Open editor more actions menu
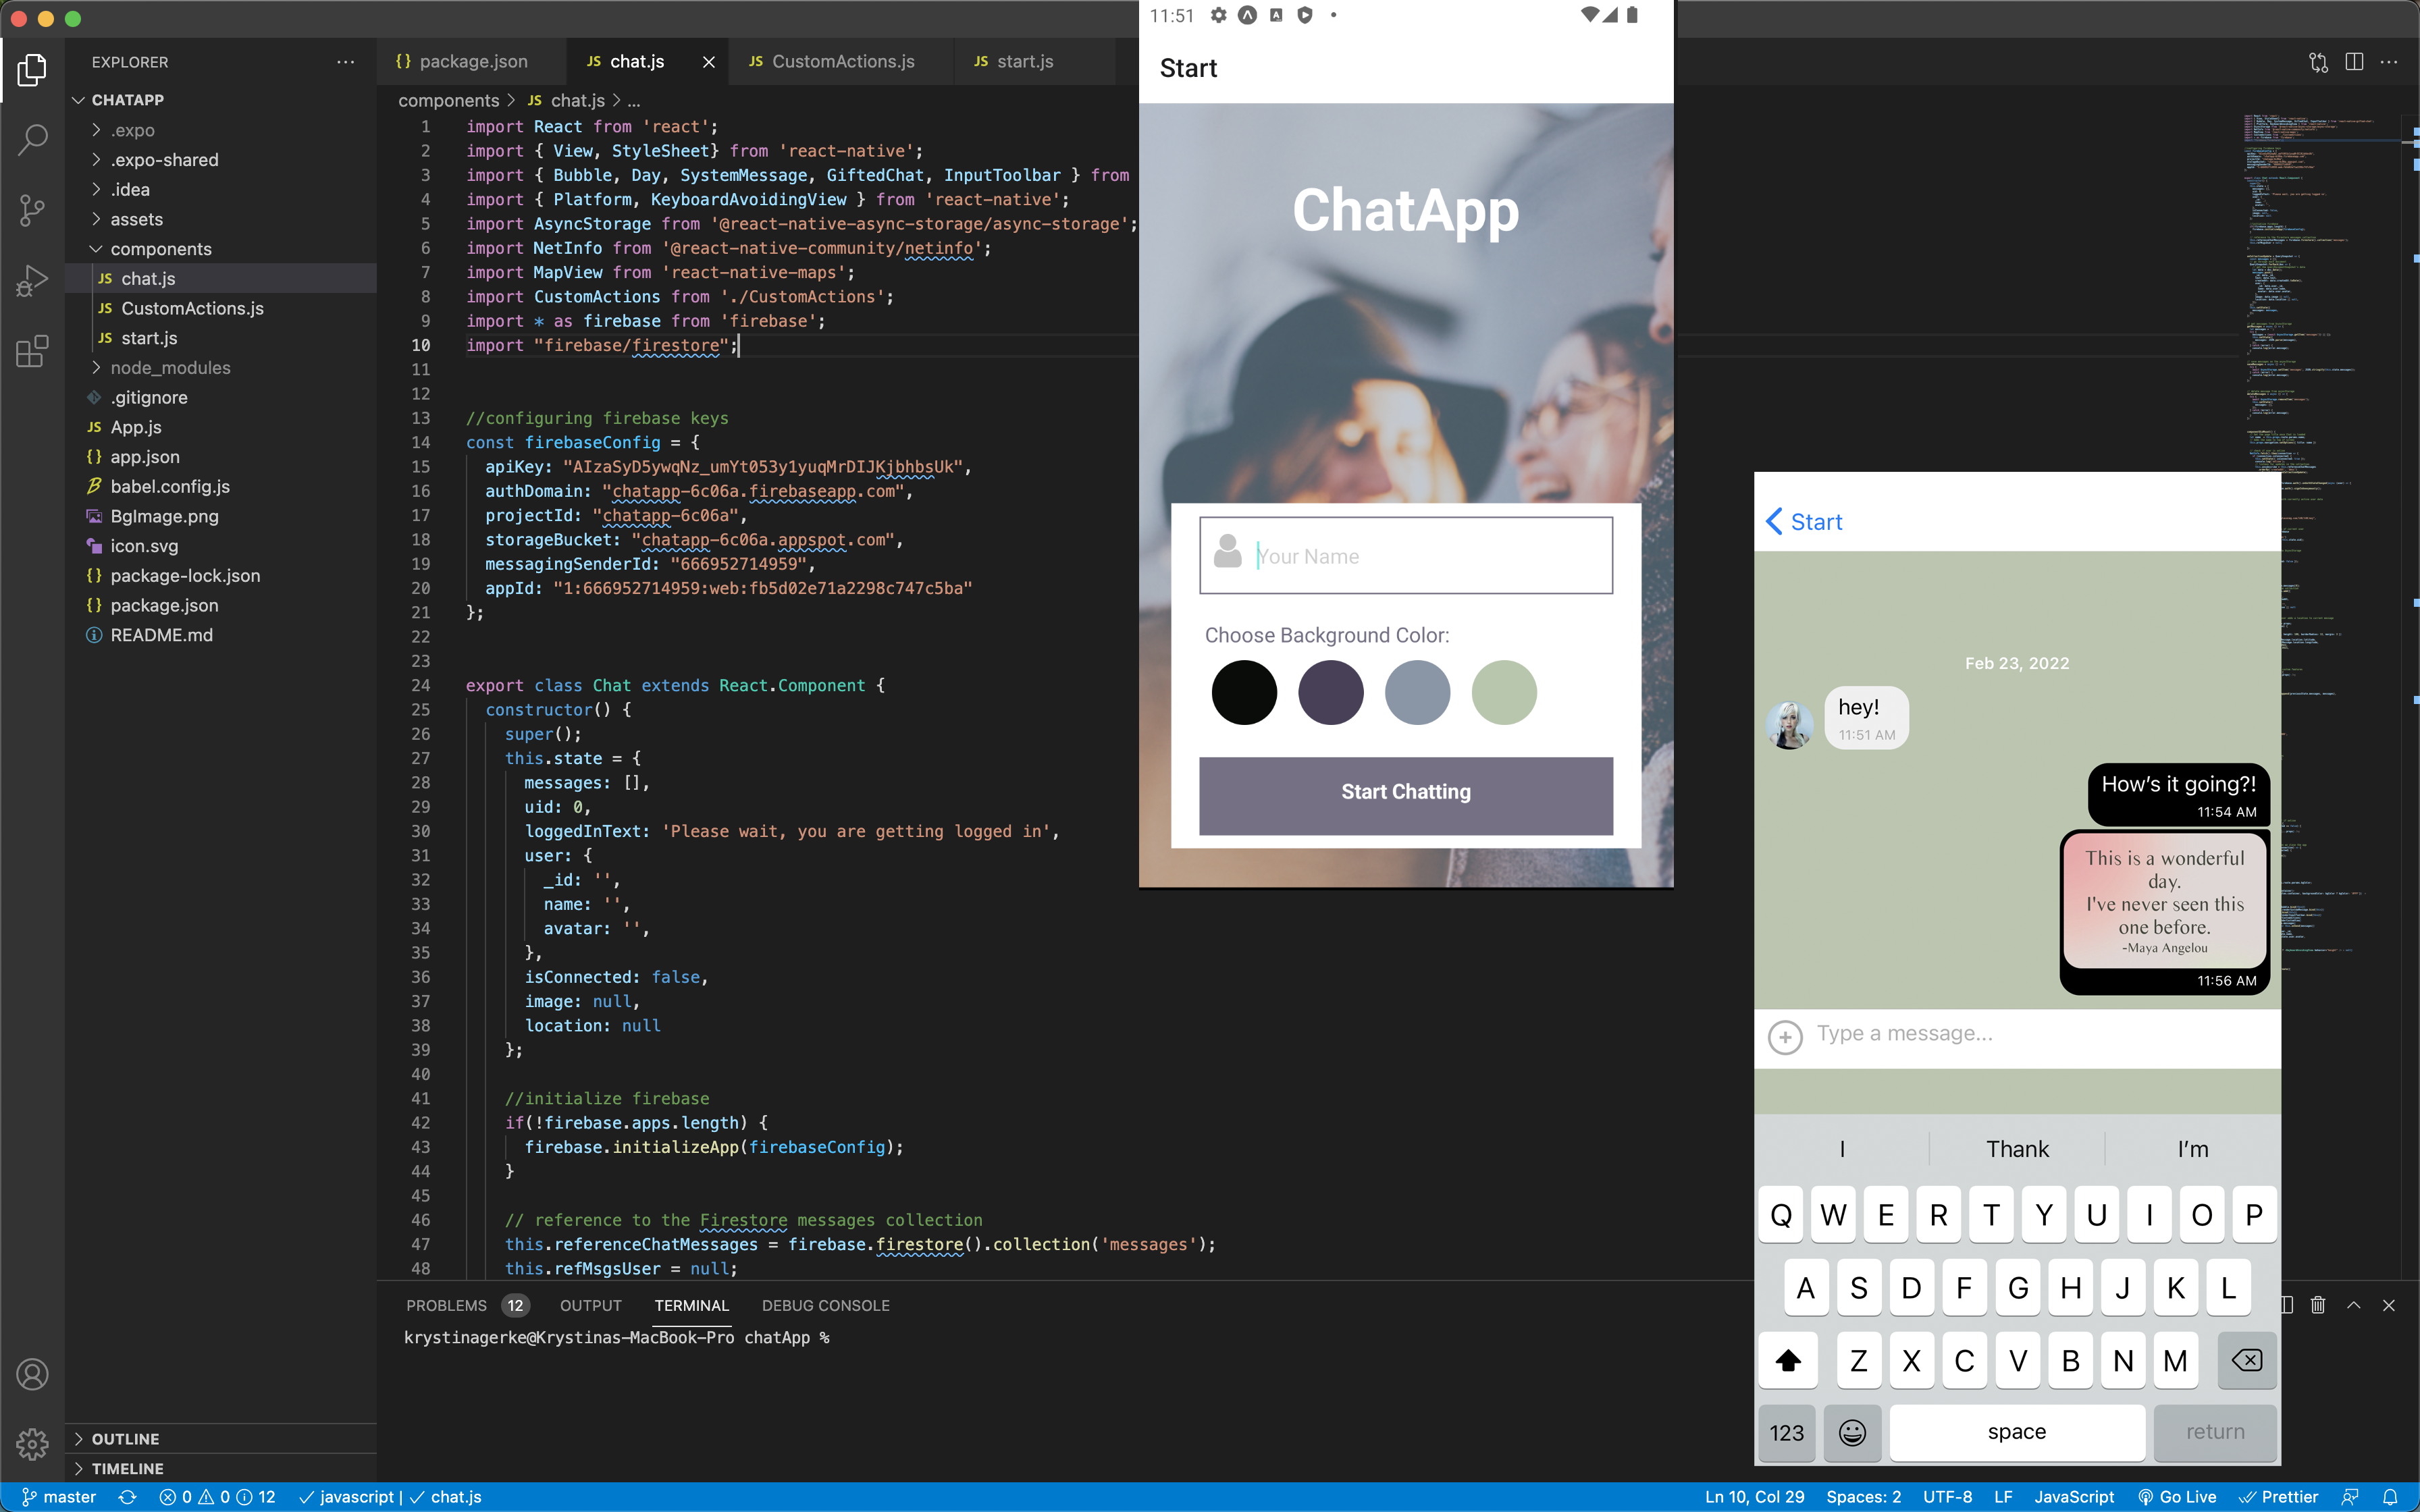Viewport: 2420px width, 1512px height. coord(2389,62)
